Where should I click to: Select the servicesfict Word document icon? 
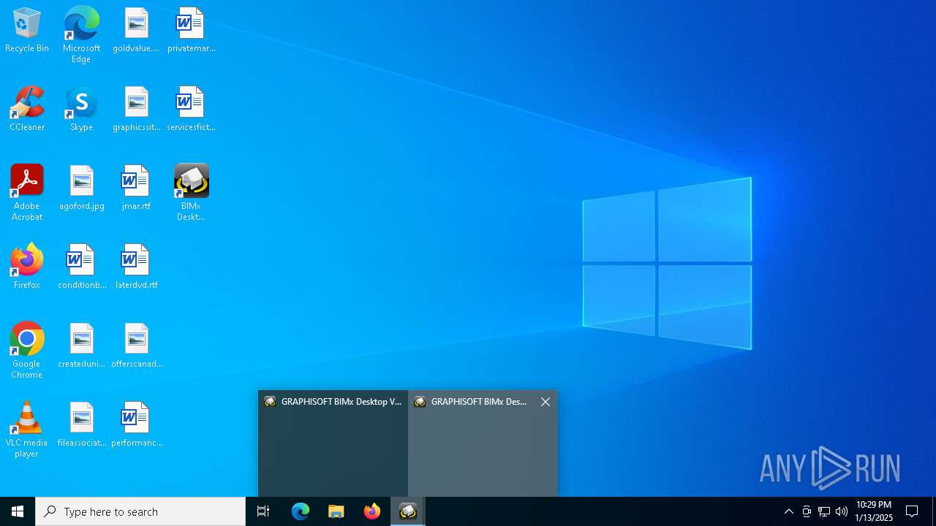191,110
